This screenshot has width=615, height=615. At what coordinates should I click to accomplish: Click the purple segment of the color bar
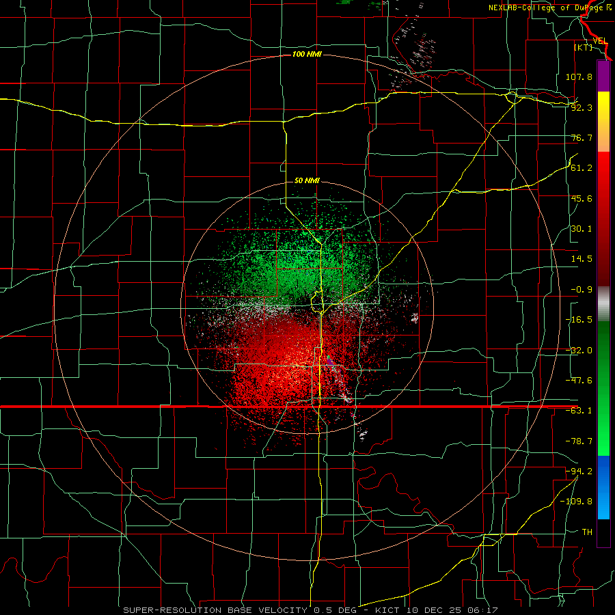pyautogui.click(x=603, y=76)
